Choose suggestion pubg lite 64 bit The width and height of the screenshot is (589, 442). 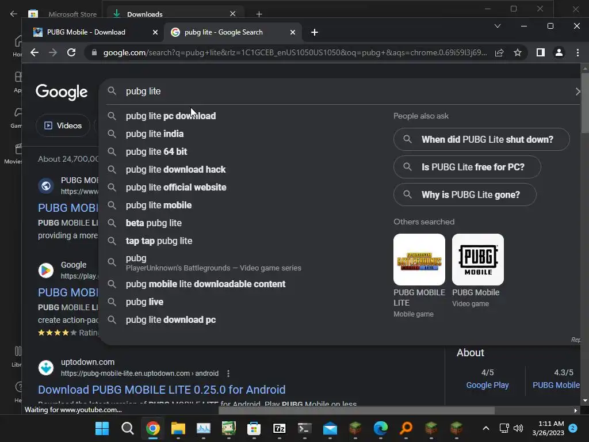point(156,151)
